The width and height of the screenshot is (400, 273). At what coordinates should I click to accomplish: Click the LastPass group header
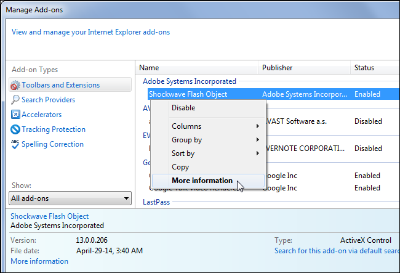click(x=156, y=202)
